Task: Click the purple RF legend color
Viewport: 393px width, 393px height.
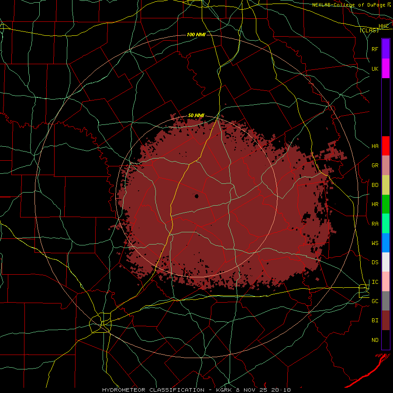Action: coord(386,49)
